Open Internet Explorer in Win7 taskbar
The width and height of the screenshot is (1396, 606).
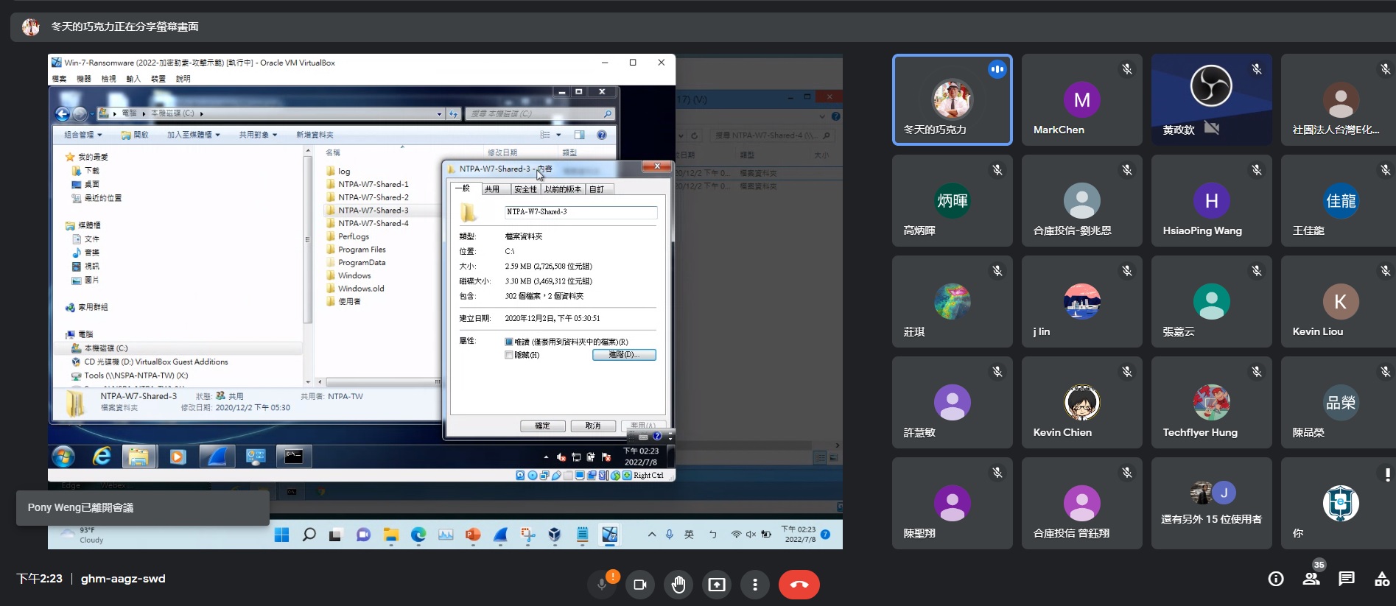pyautogui.click(x=102, y=457)
